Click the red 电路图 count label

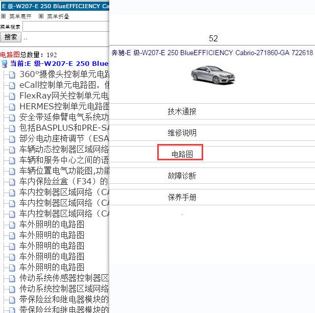[x=10, y=55]
